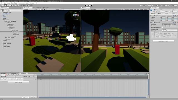Open the GameObject menu
This screenshot has height=100, width=178.
[14, 3]
